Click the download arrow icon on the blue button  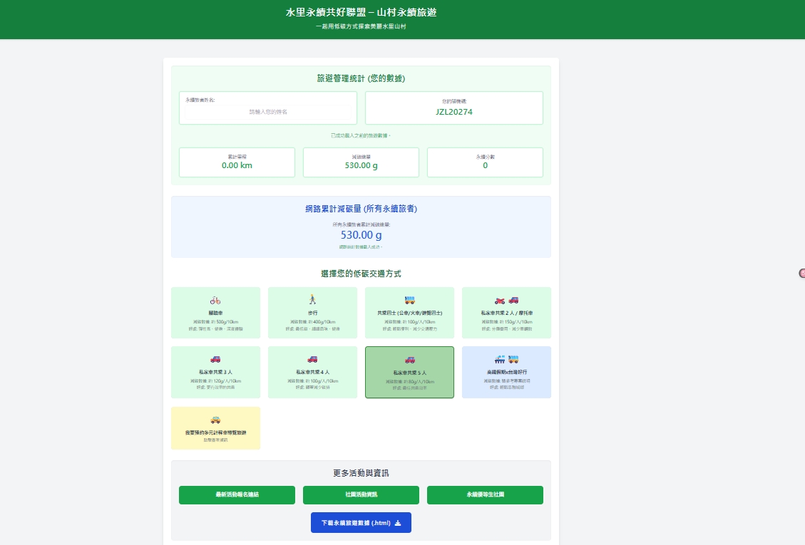pyautogui.click(x=397, y=523)
